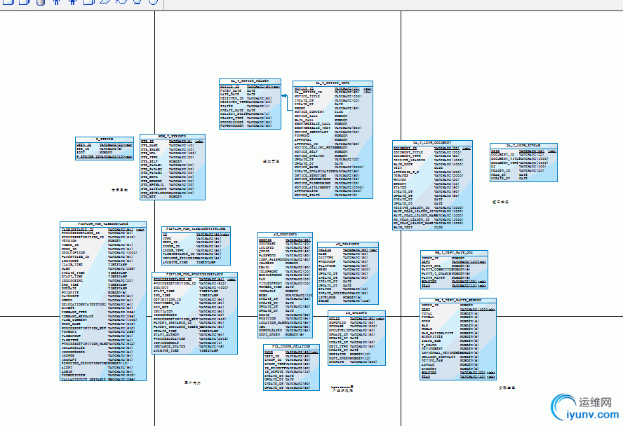
Task: Click SUBJECT column in FIXFLOW_RUN_PROCESSINSTANCE
Action: pyautogui.click(x=161, y=287)
